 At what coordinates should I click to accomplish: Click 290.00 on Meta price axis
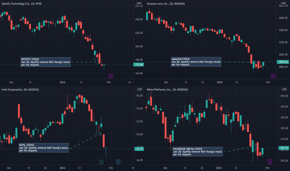coord(284,161)
